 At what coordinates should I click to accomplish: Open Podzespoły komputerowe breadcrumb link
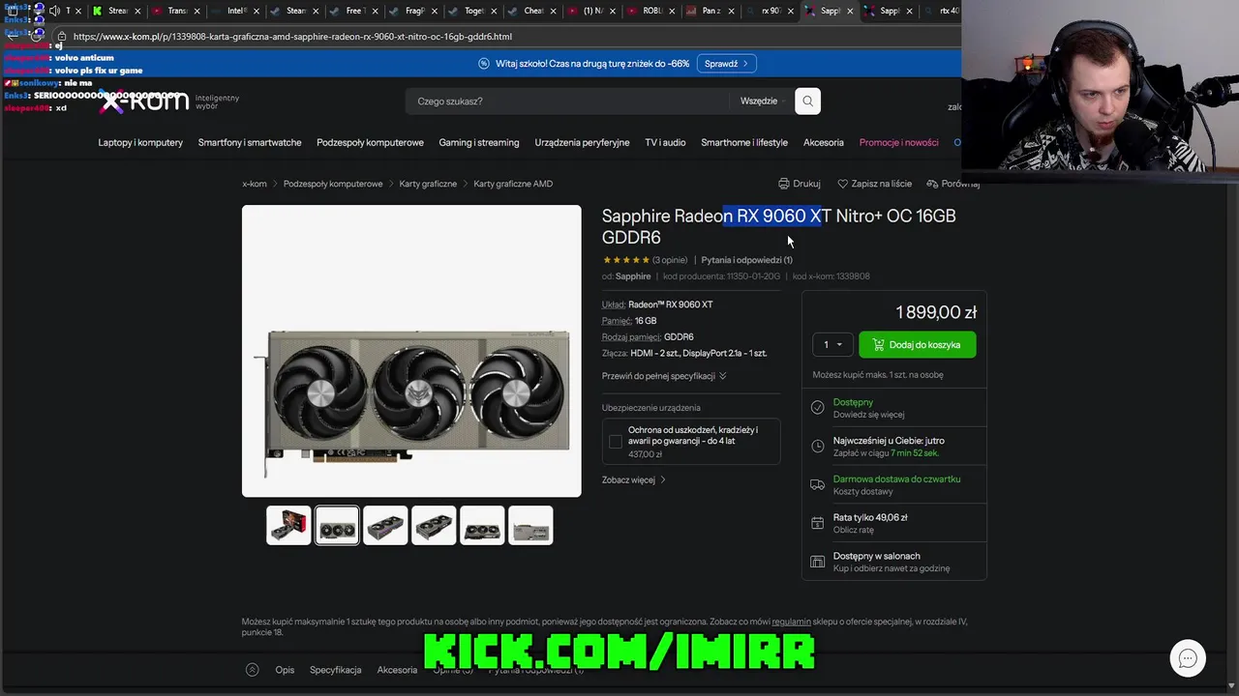coord(333,184)
